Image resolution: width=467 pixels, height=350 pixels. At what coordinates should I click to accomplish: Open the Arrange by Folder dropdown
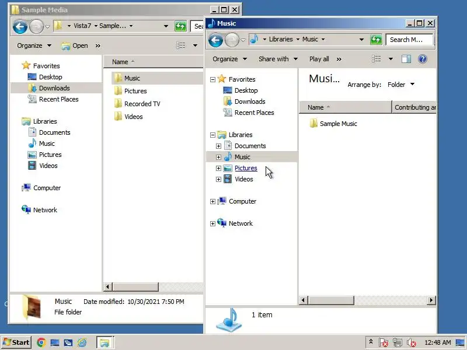click(401, 85)
